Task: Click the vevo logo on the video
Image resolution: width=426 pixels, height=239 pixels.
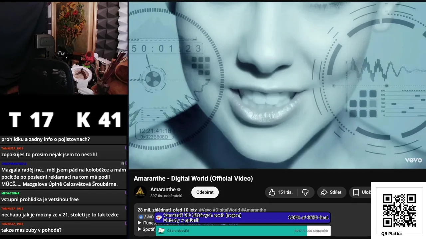Action: pyautogui.click(x=413, y=160)
